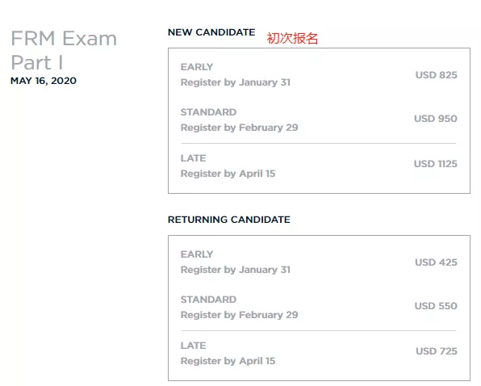
Task: Select returning candidate EARLY label
Action: point(197,254)
